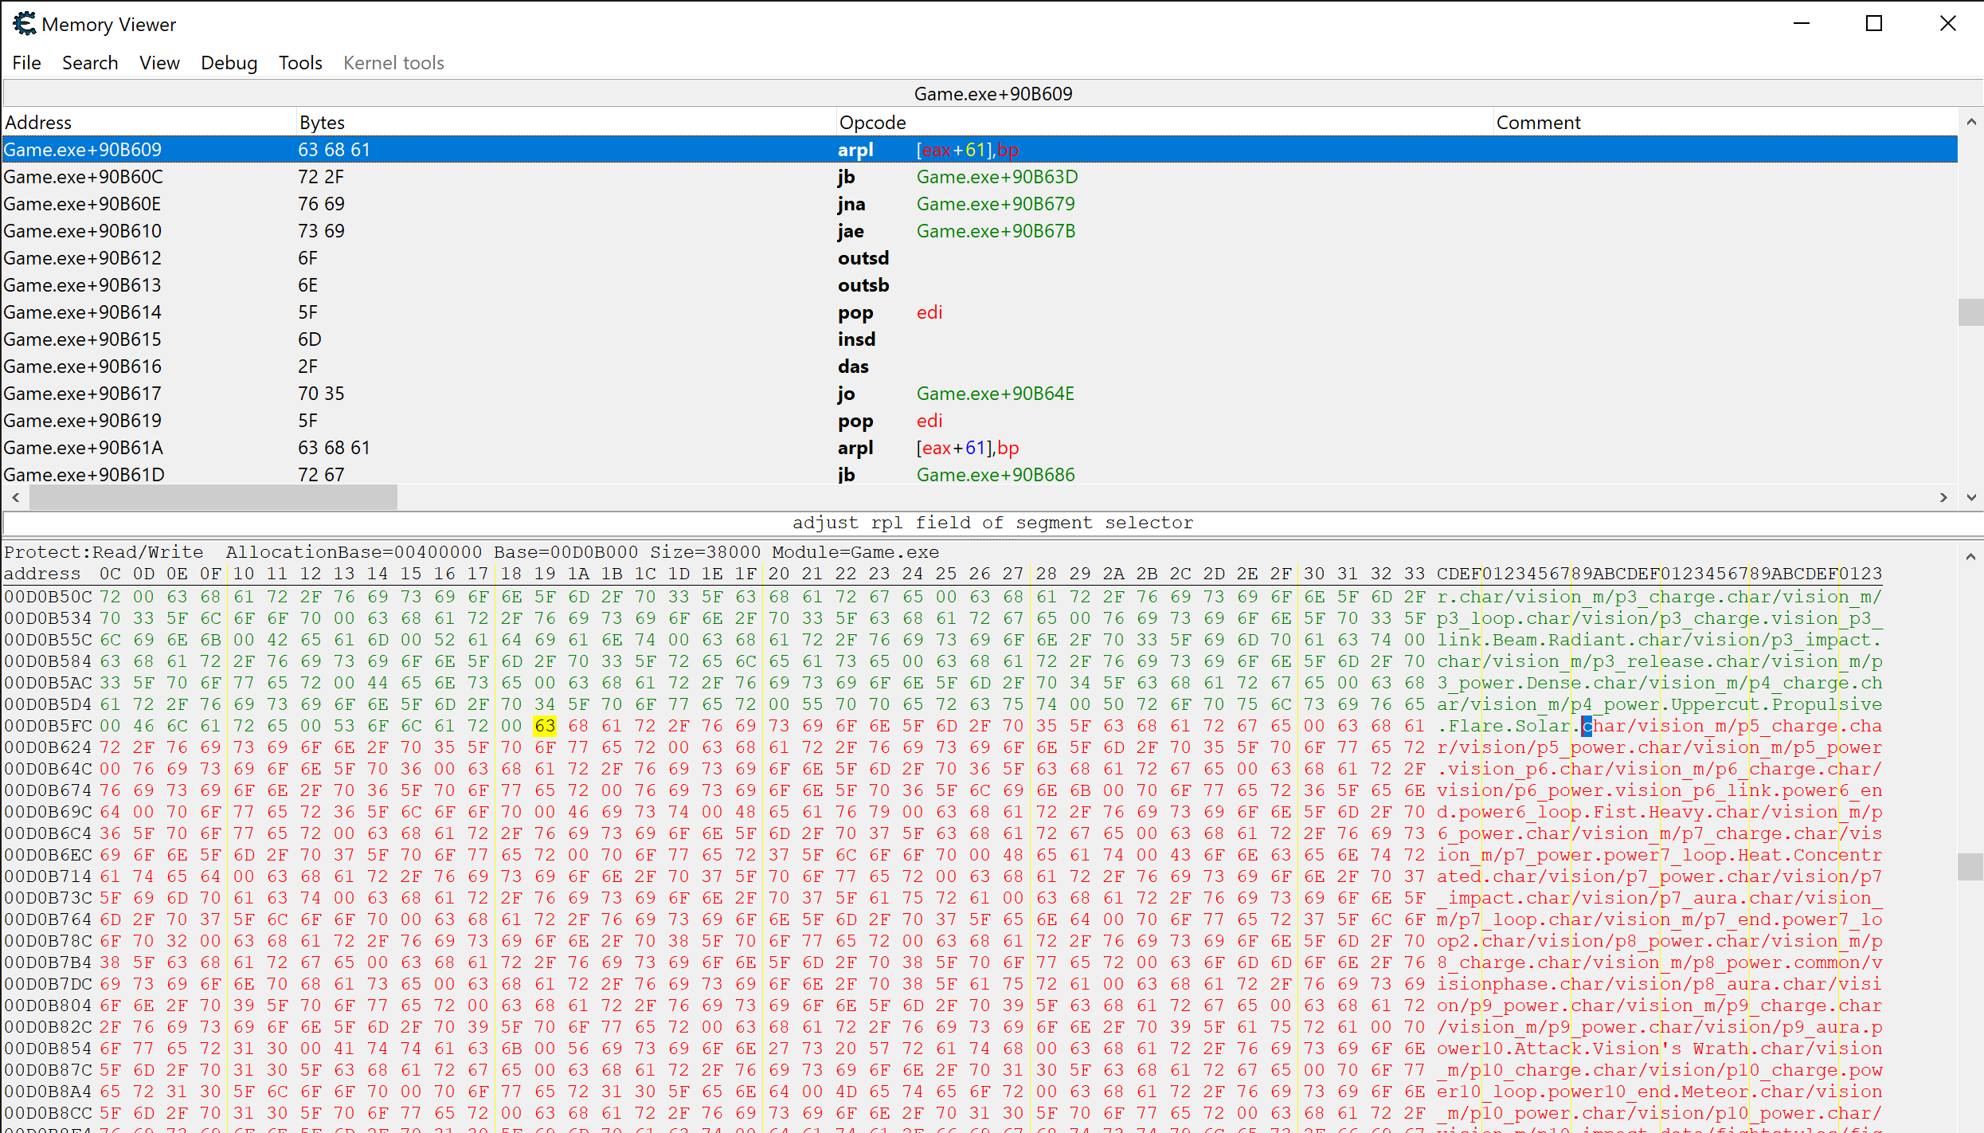Click hex dump scroll up arrow

(1970, 557)
